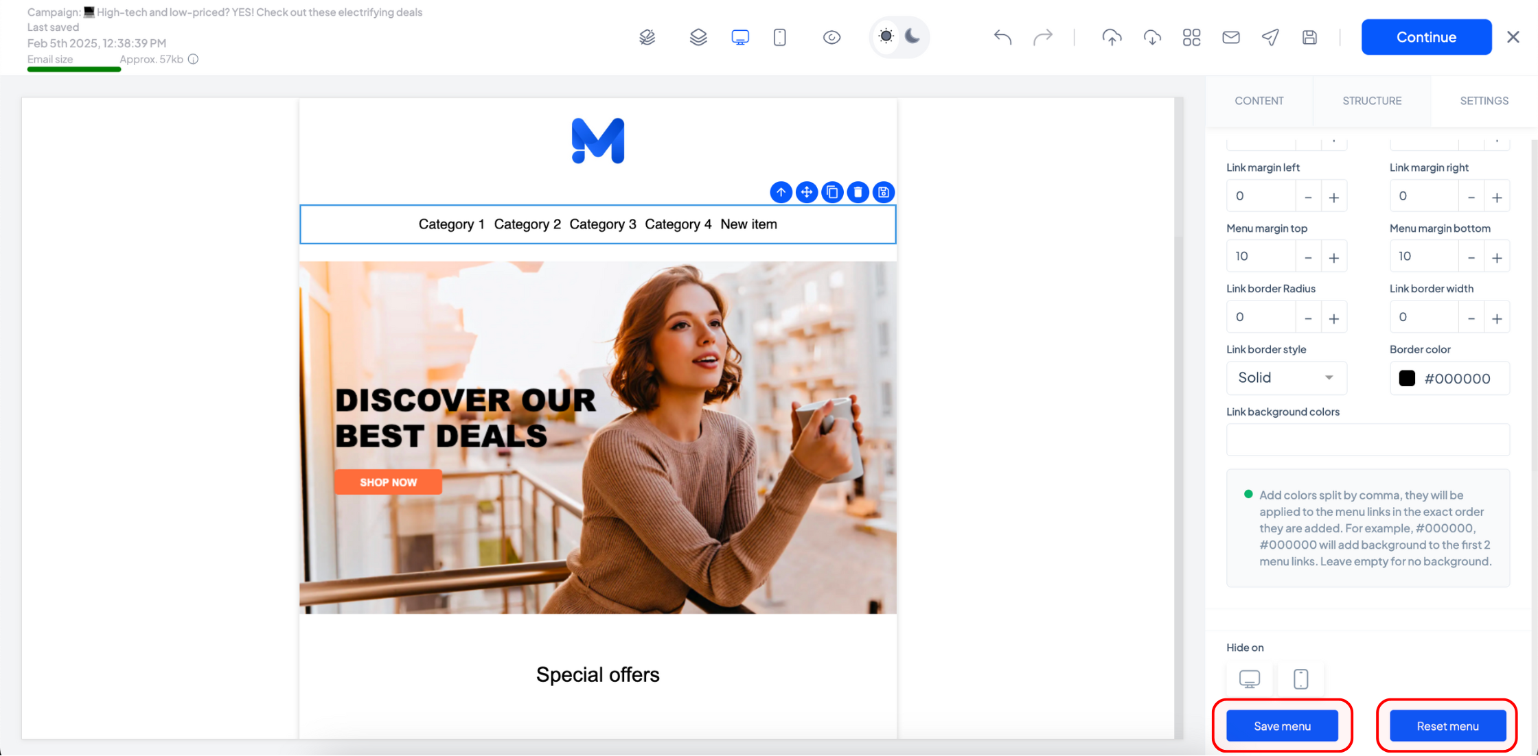This screenshot has height=756, width=1538.
Task: Select the Category 4 menu link
Action: pyautogui.click(x=678, y=224)
